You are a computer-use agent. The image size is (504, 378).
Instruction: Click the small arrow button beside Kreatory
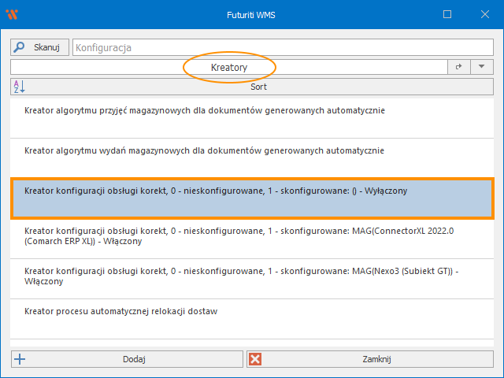(459, 68)
